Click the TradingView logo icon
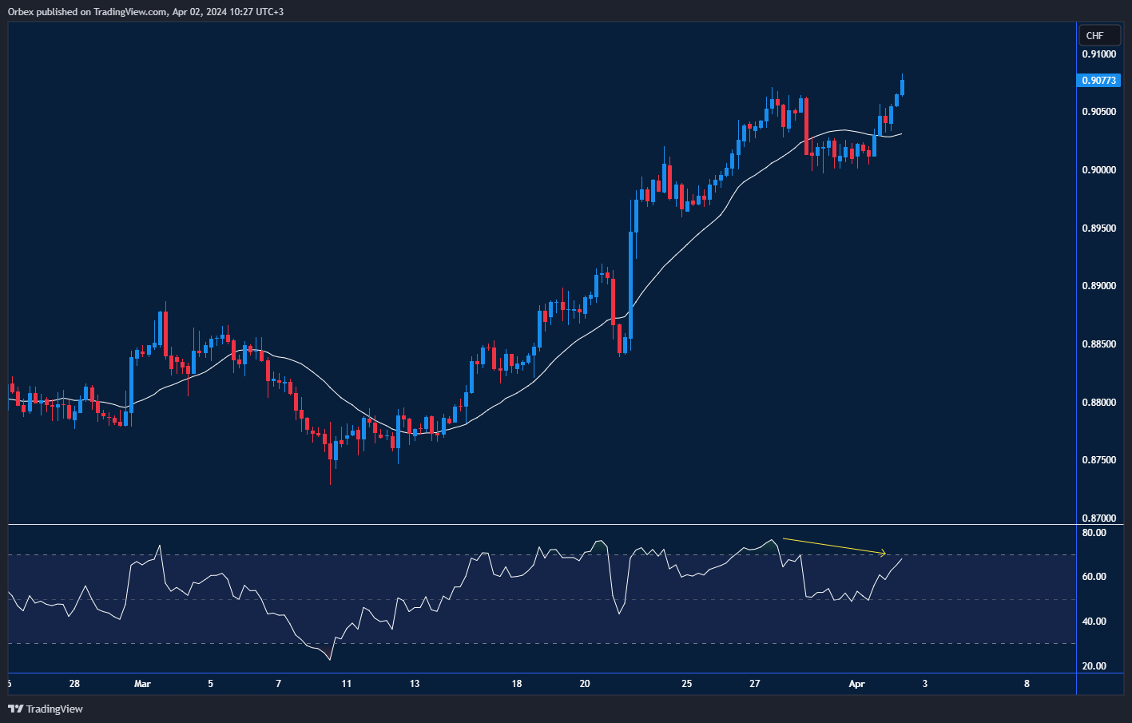This screenshot has height=723, width=1132. point(14,709)
